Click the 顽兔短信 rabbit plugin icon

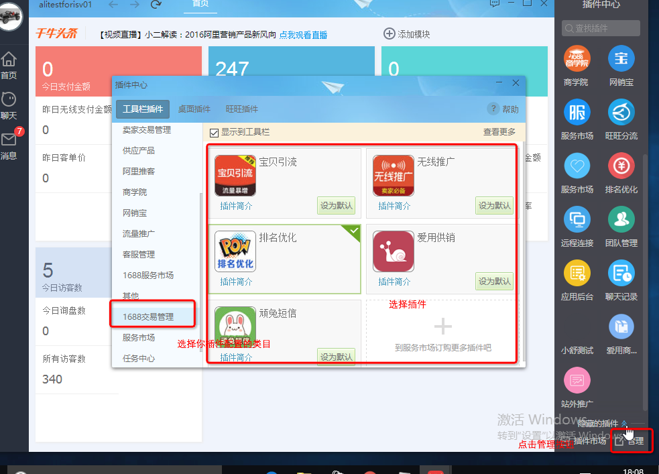click(x=235, y=327)
